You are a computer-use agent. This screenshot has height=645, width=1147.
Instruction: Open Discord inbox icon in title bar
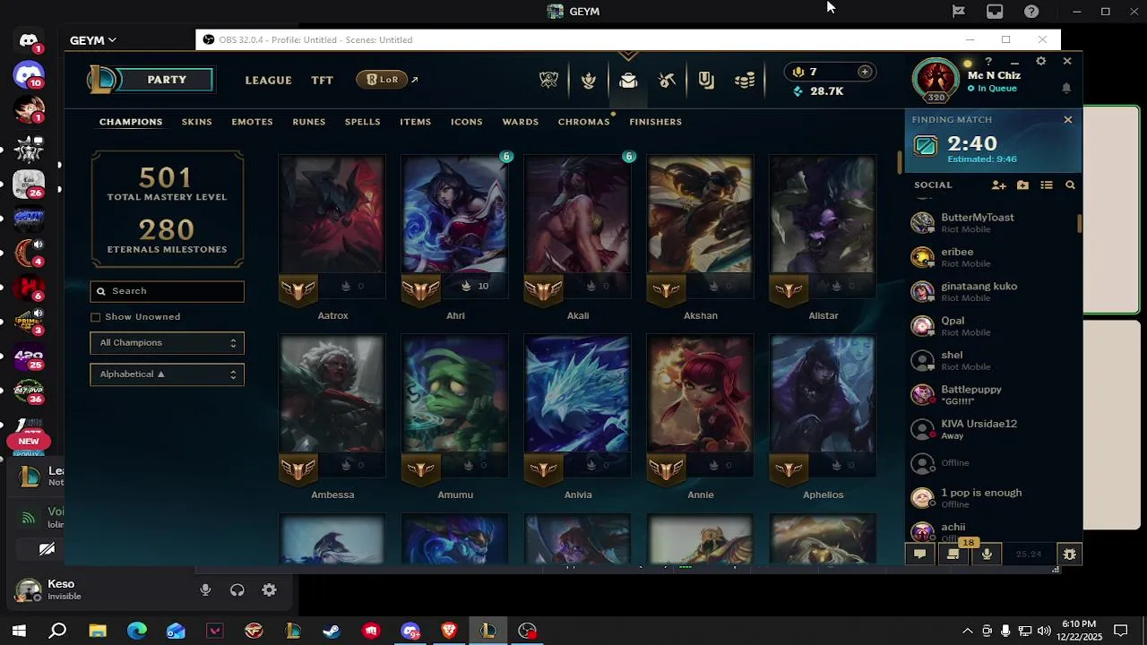995,12
